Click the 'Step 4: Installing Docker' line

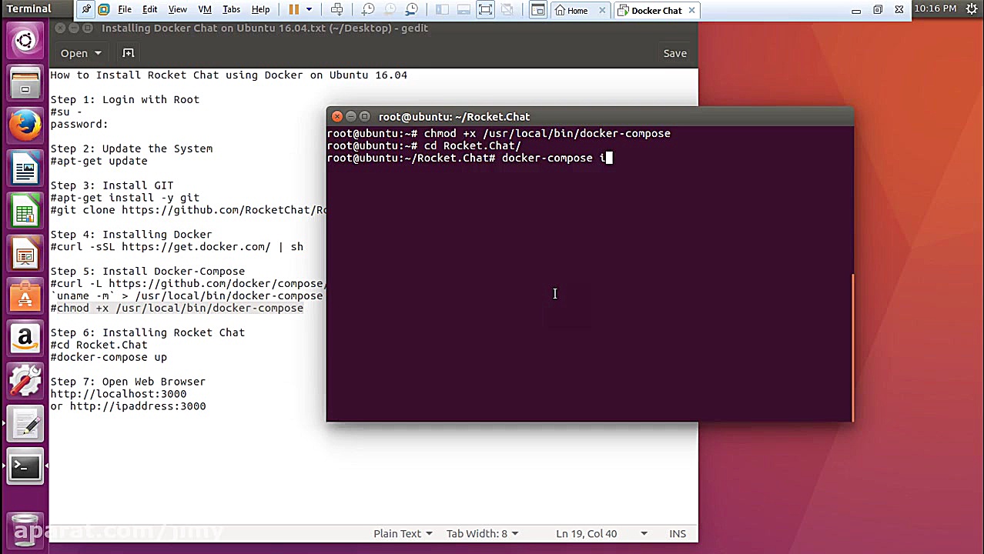(x=131, y=235)
